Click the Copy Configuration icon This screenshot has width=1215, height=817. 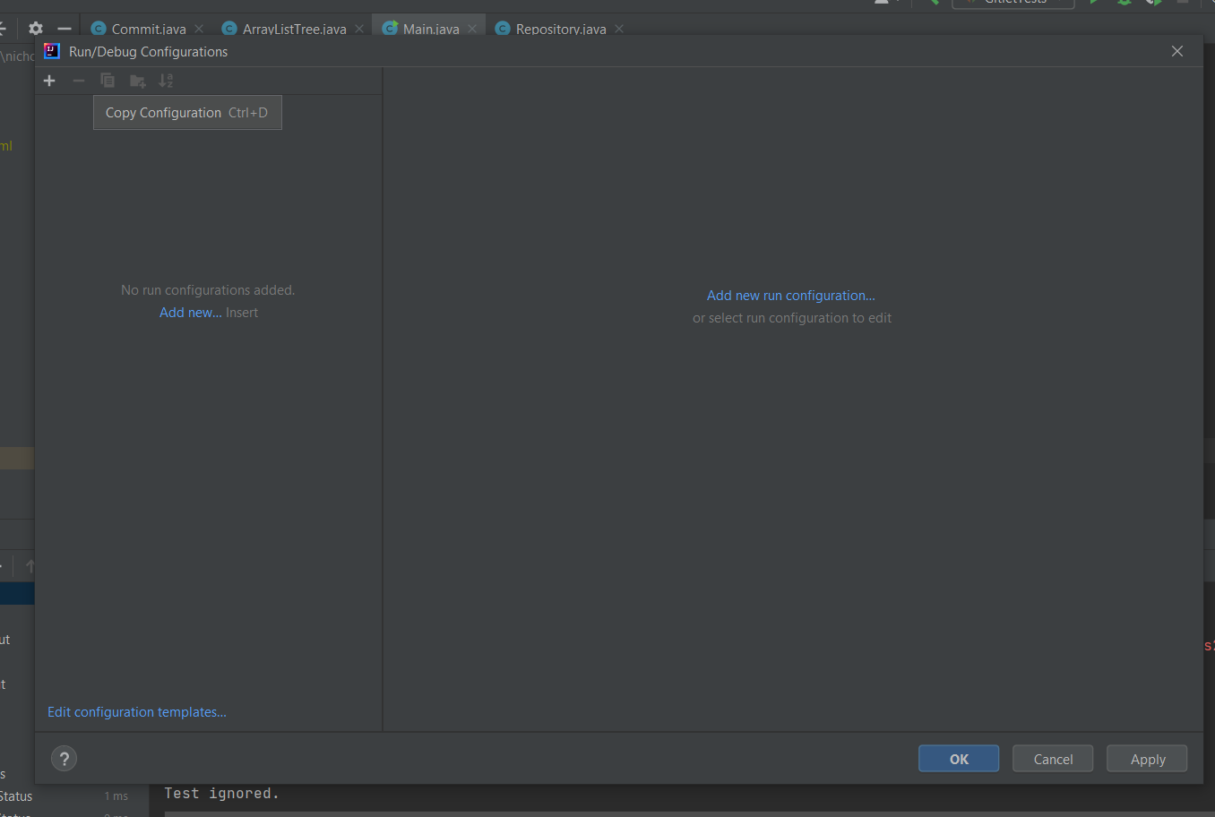tap(108, 81)
